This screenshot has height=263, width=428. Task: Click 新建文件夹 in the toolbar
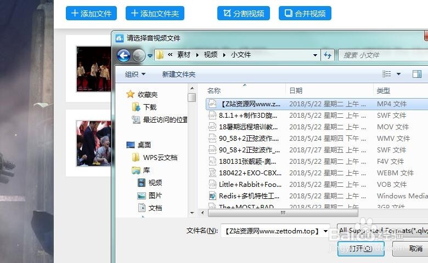[178, 74]
